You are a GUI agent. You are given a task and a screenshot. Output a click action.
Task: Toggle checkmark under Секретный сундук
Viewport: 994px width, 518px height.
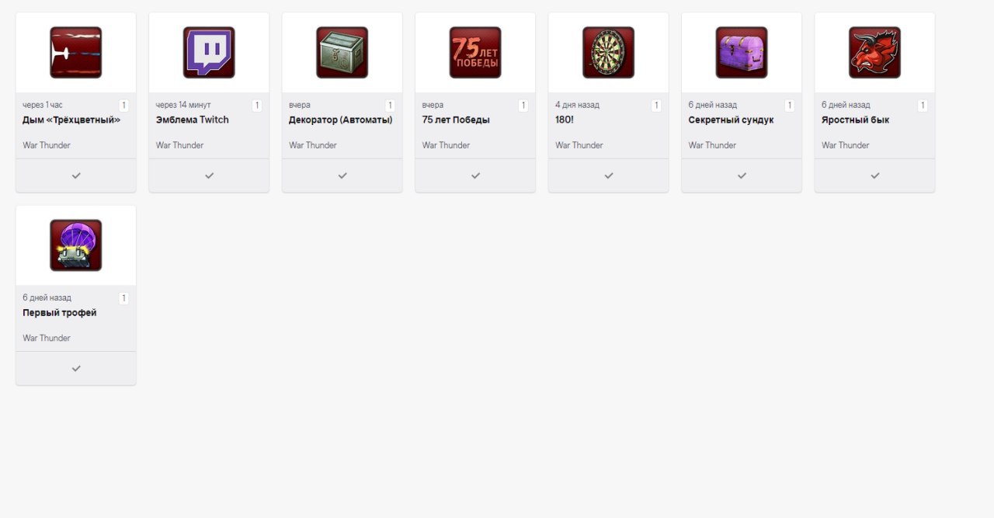(x=742, y=176)
